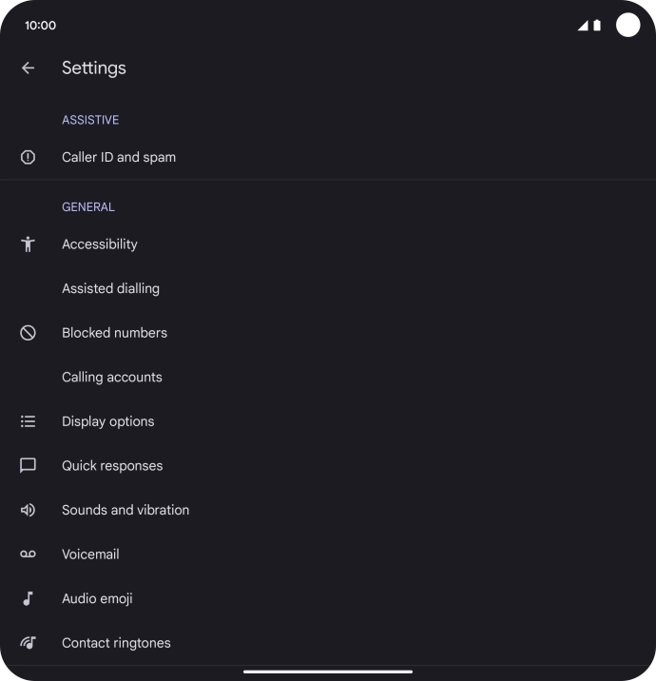Open Accessibility settings

pos(100,244)
